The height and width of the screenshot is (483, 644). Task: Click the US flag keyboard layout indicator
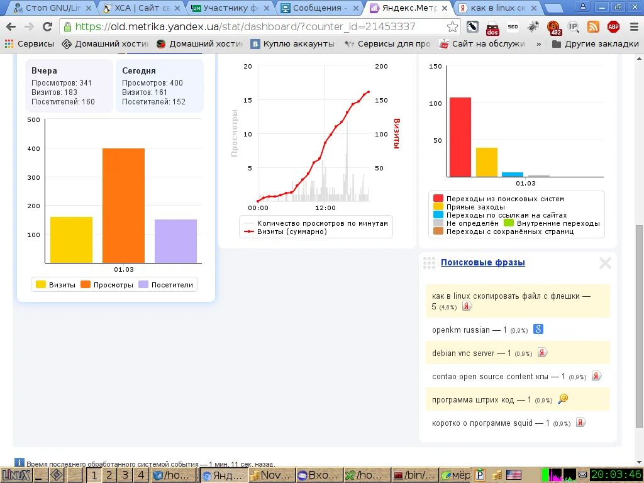tap(513, 475)
